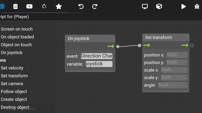Select On object loaded event
The image size is (202, 113).
(x=17, y=37)
